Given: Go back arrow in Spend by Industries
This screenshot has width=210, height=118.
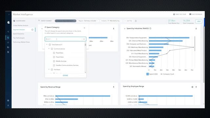Looking at the screenshot, I should [125, 29].
